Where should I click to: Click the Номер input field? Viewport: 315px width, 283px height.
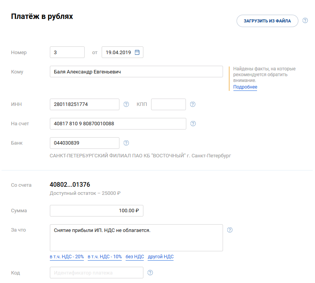point(67,52)
